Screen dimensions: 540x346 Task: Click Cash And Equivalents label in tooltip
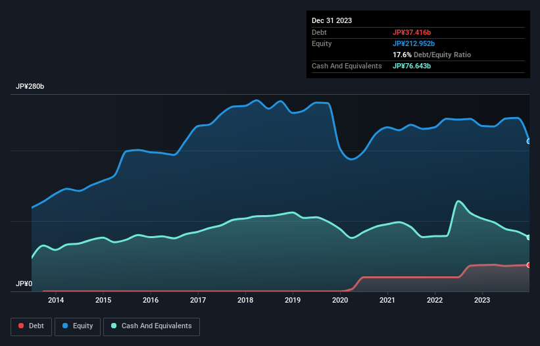[347, 66]
